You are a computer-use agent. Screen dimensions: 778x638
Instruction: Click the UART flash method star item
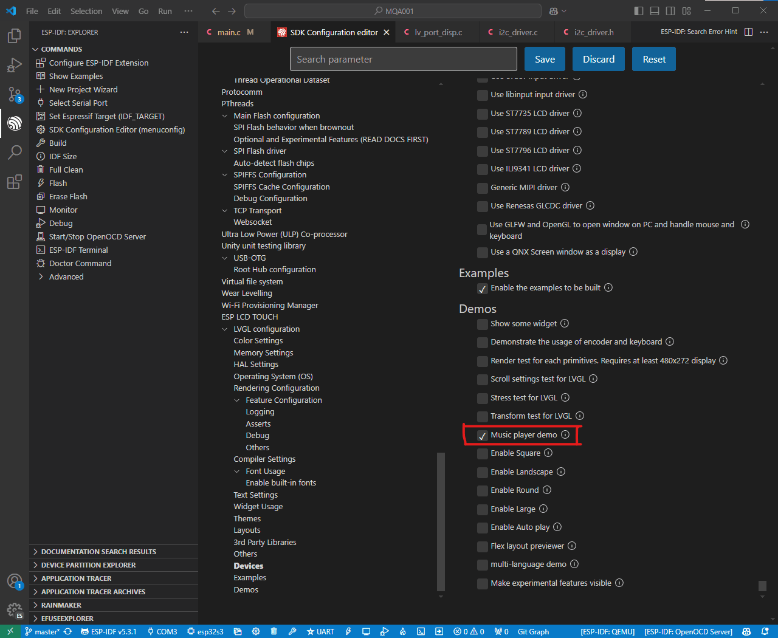coord(320,631)
